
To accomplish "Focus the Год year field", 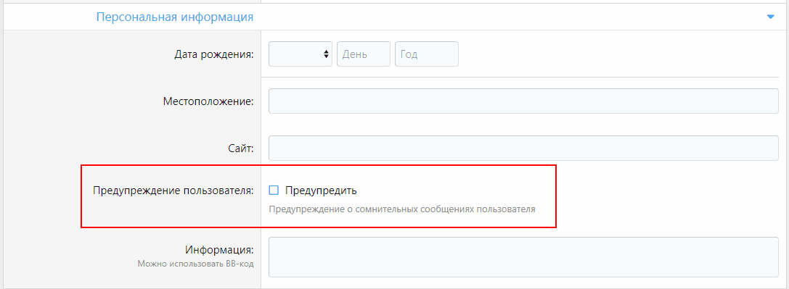I will click(x=427, y=54).
